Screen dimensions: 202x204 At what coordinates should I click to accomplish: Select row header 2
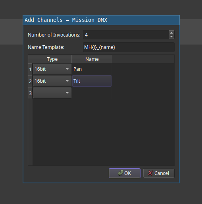(30, 81)
